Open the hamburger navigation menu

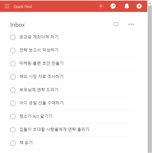[x=7, y=6]
